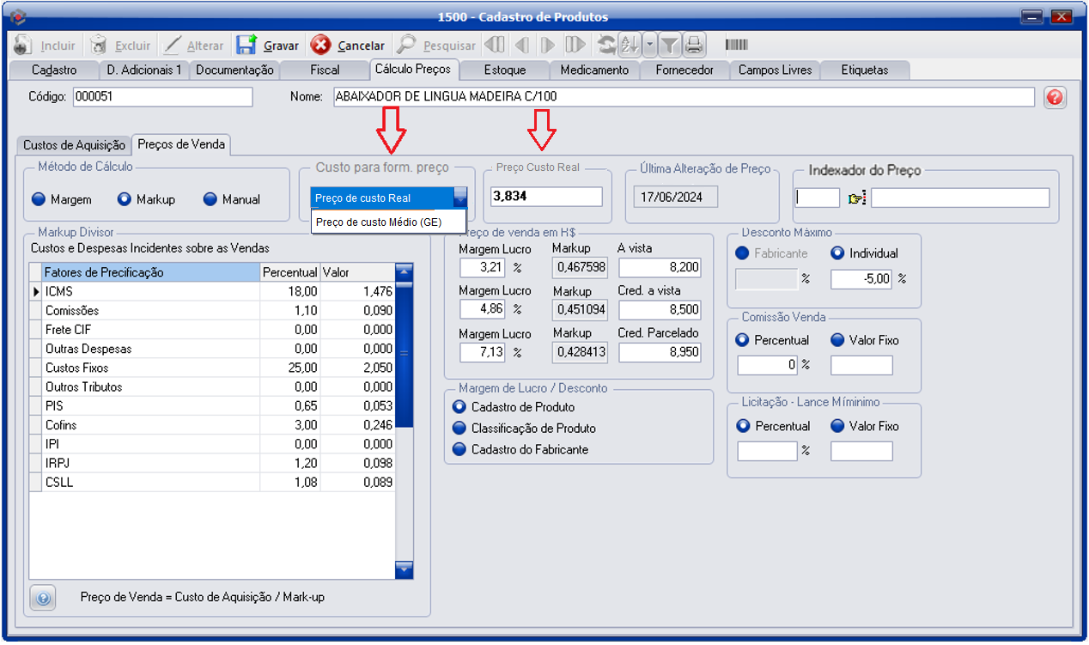Click the Gravar save icon
1089x645 pixels.
pos(247,45)
